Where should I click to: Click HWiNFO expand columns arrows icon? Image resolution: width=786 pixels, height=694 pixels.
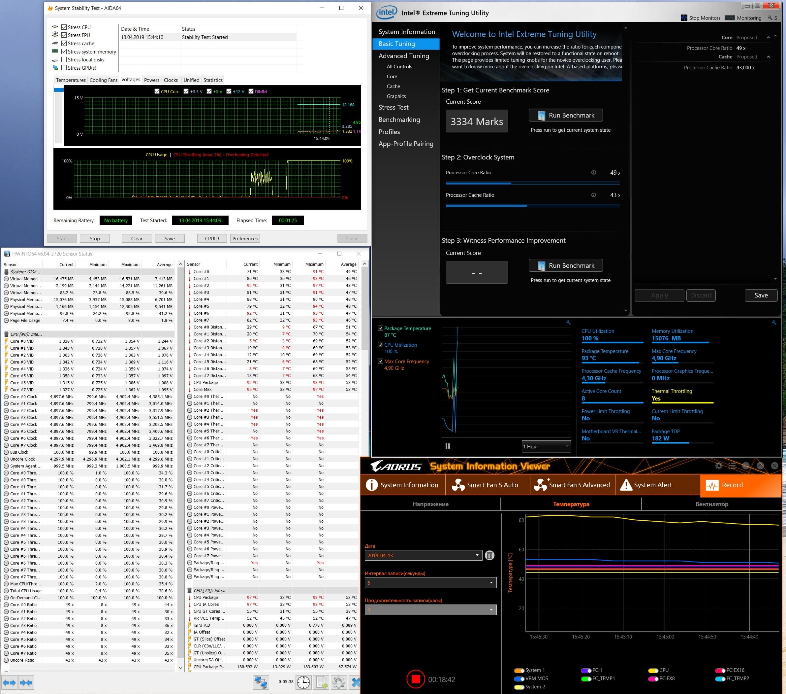9,683
